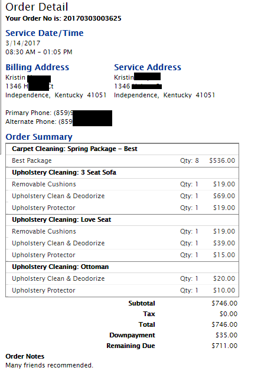This screenshot has height=371, width=261.
Task: Click the $69.00 Clean & Deodorize price
Action: 224,196
